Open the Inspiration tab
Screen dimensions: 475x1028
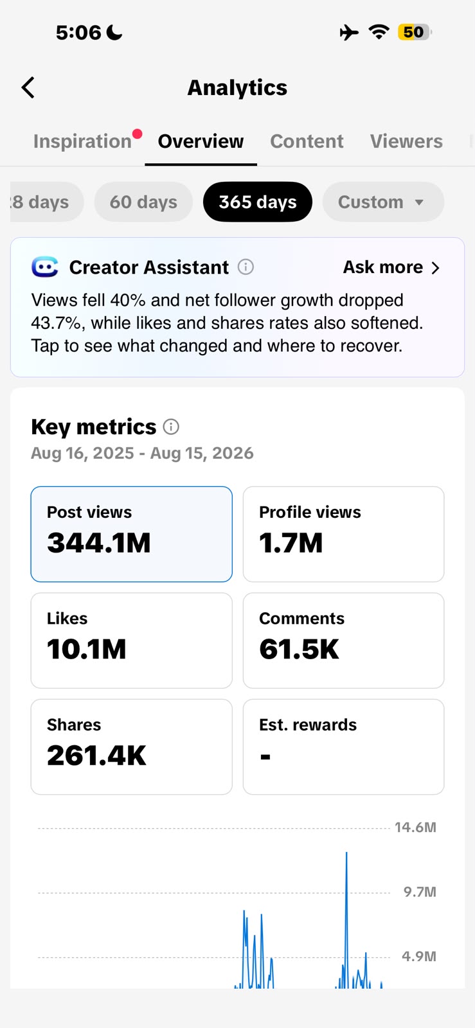82,141
